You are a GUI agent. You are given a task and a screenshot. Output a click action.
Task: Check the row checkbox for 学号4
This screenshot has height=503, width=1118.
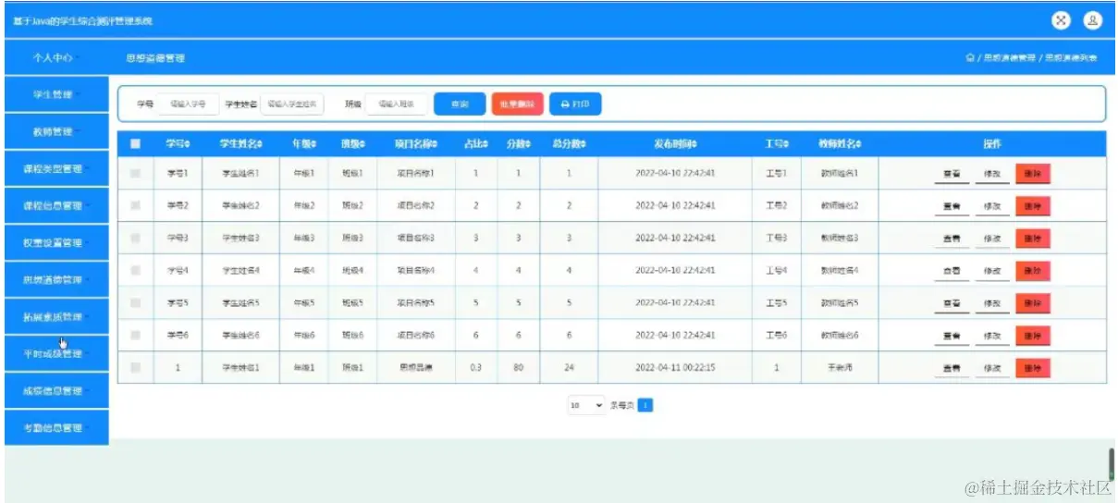[x=136, y=270]
